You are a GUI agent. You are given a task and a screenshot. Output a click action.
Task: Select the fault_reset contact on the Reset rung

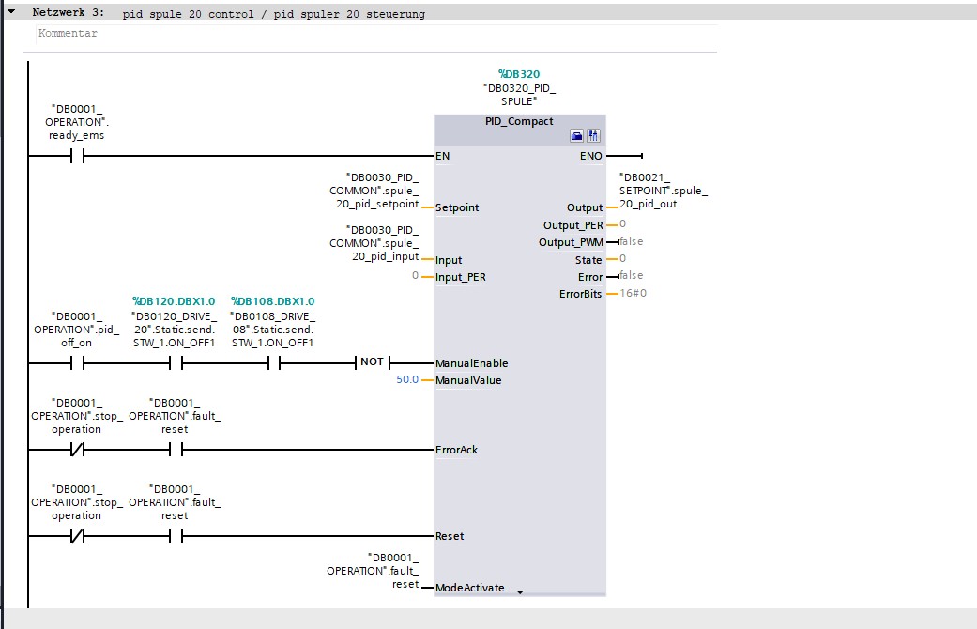tap(176, 535)
